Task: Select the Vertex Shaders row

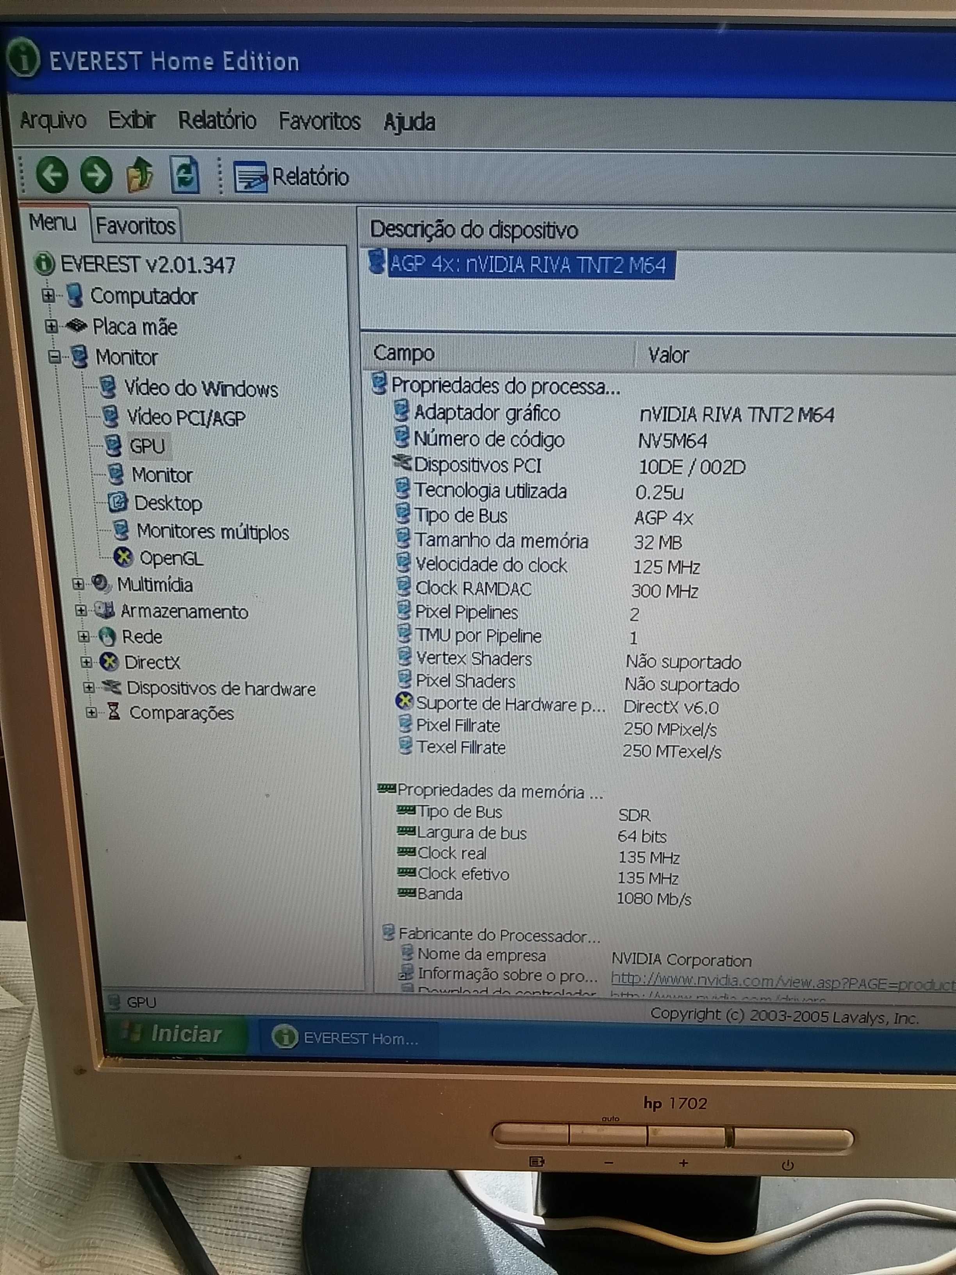Action: pos(569,660)
